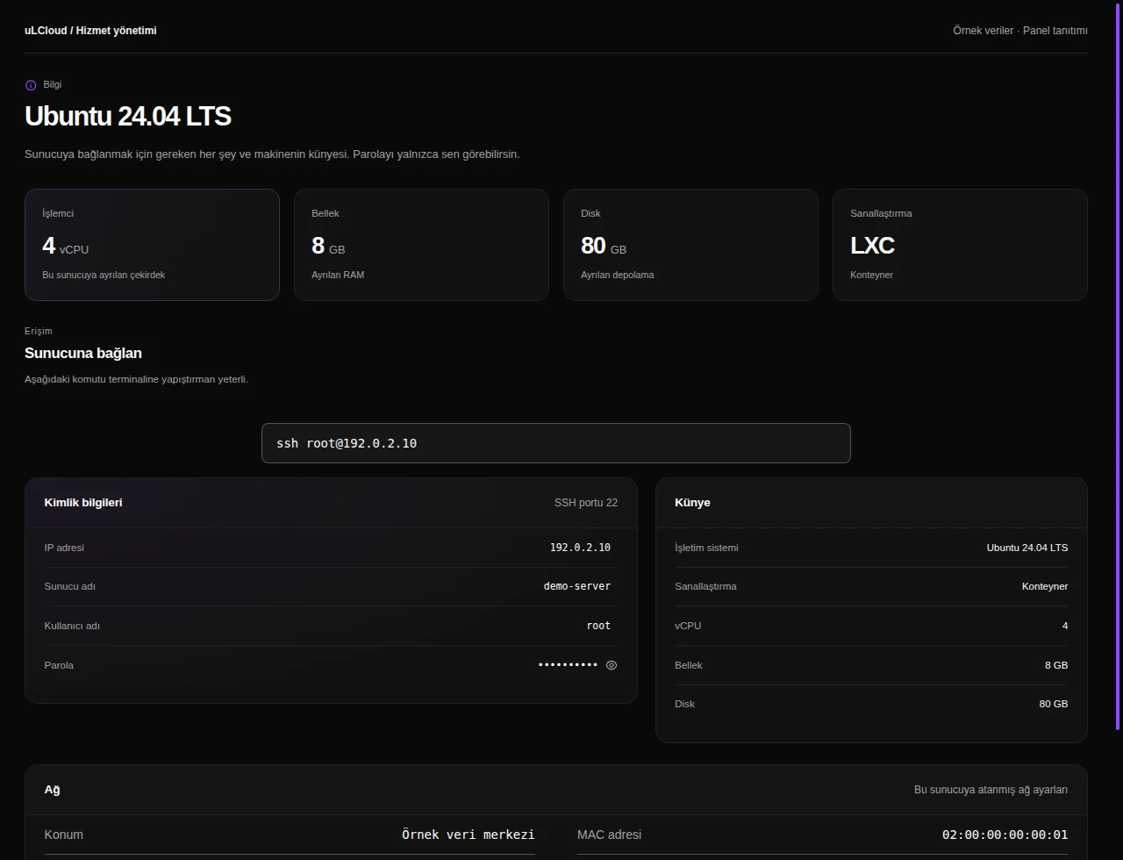The height and width of the screenshot is (860, 1123).
Task: Open the uLCloud / Hizmet yönetimi header link
Action: tap(90, 31)
